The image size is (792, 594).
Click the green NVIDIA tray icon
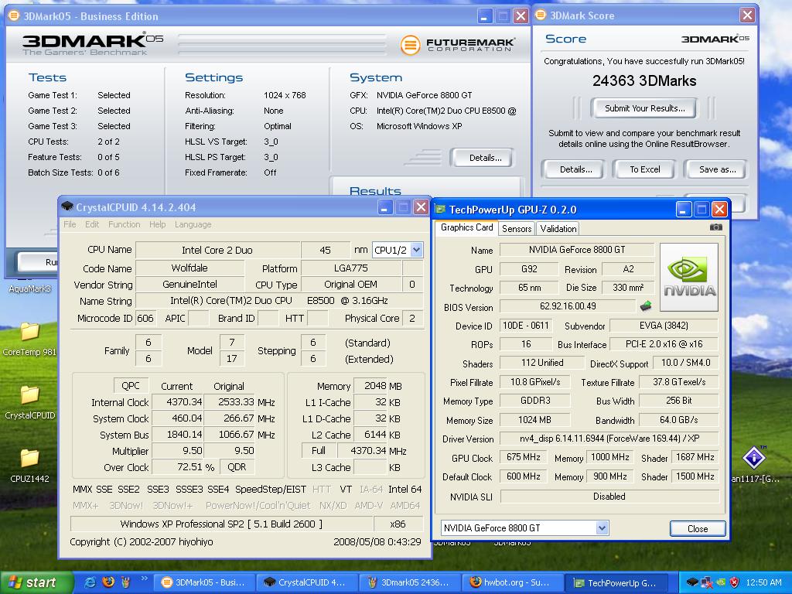[x=721, y=582]
